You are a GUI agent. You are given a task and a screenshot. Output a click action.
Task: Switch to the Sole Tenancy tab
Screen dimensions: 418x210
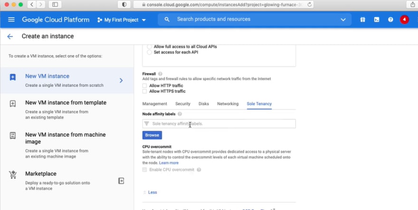click(259, 104)
